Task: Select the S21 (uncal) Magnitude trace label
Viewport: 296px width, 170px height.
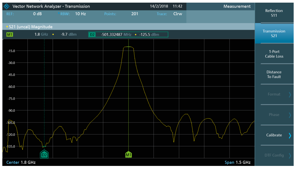Action: pos(30,27)
